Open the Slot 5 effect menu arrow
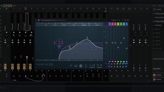Screen dimensions: 164x92 pos(154,29)
